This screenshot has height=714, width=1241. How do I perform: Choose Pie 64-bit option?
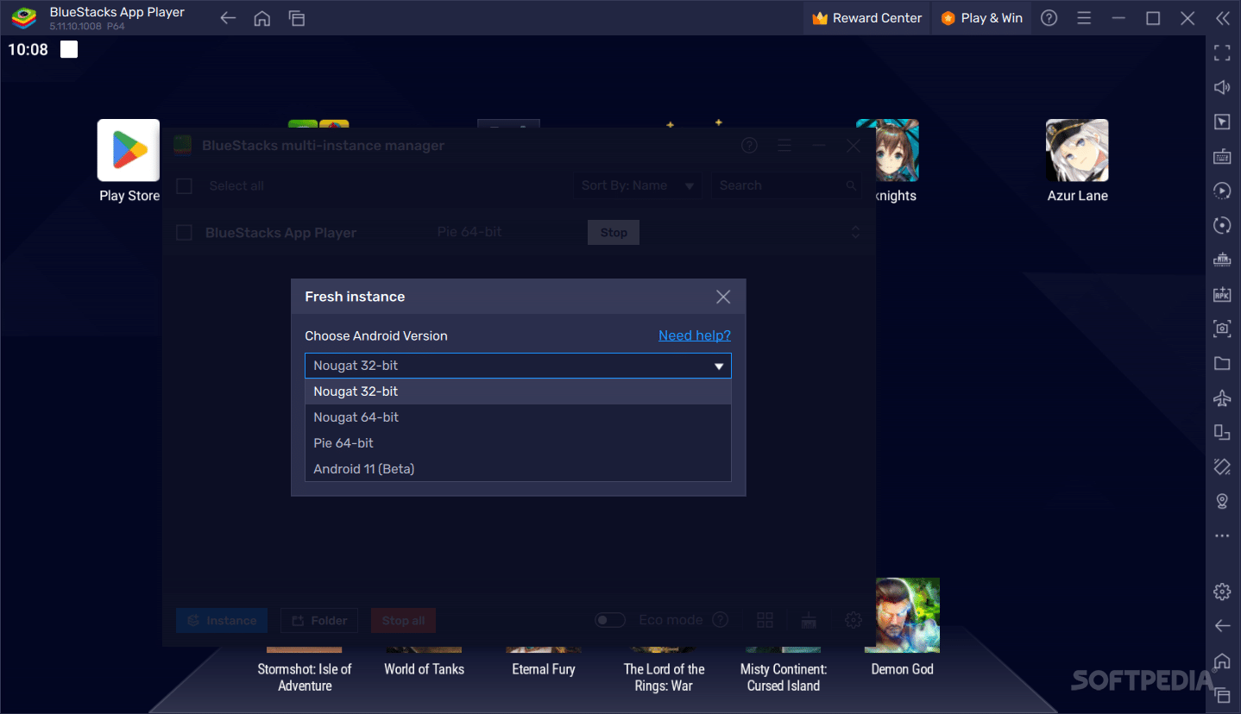pyautogui.click(x=518, y=443)
